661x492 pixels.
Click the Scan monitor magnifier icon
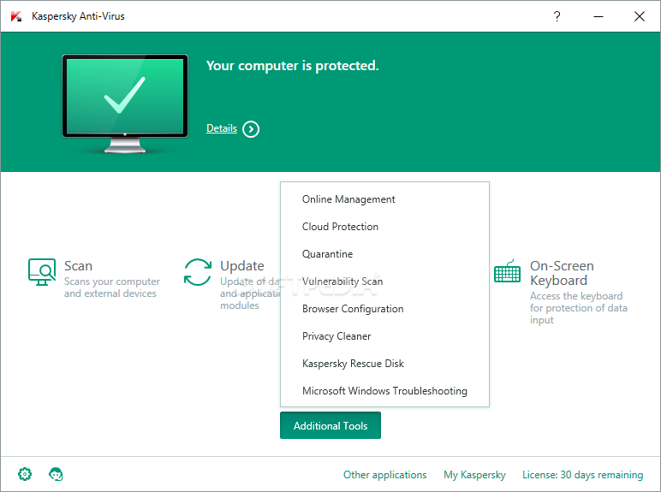coord(42,272)
